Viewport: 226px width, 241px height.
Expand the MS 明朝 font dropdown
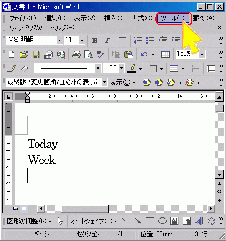(x=59, y=40)
